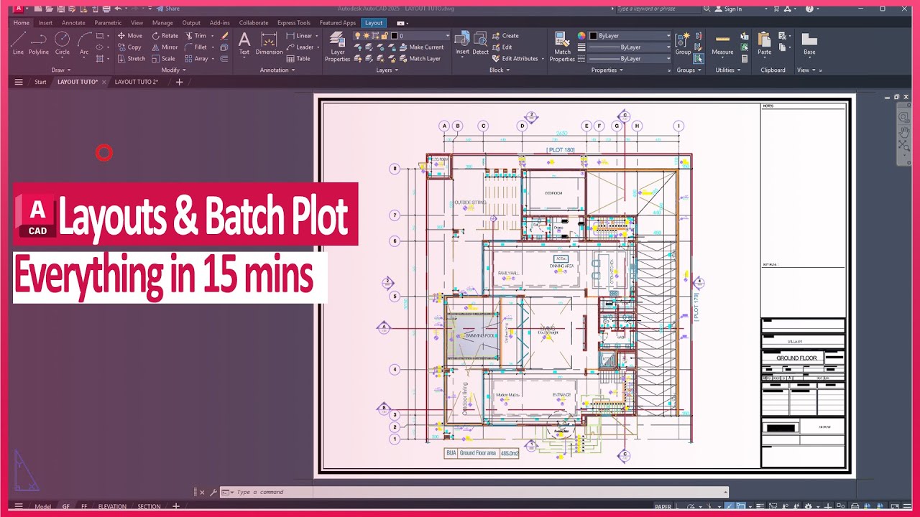Open the lineweight ByLayer dropdown
This screenshot has width=920, height=517.
630,47
